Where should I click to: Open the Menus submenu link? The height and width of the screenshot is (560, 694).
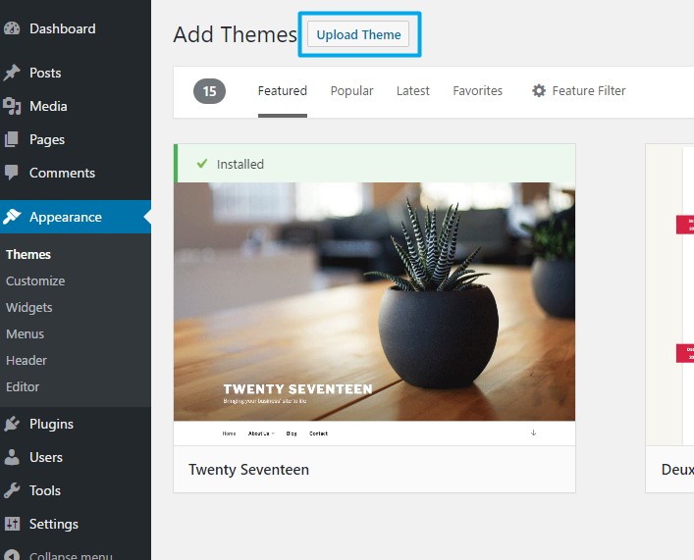pos(25,334)
